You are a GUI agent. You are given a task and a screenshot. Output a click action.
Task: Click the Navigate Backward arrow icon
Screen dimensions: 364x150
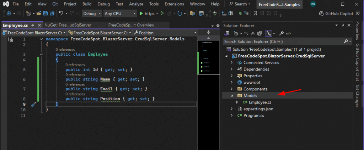9,14
